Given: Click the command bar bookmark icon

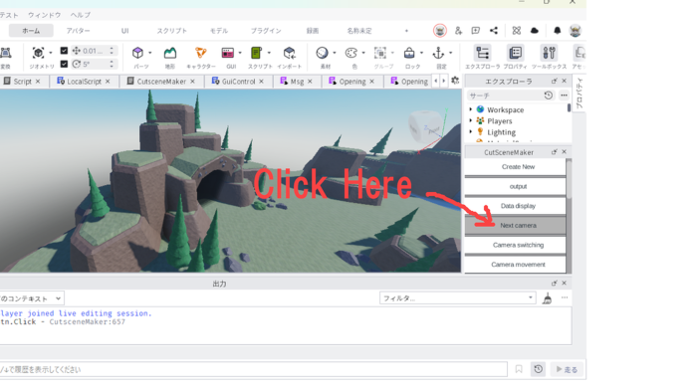Looking at the screenshot, I should tap(519, 369).
